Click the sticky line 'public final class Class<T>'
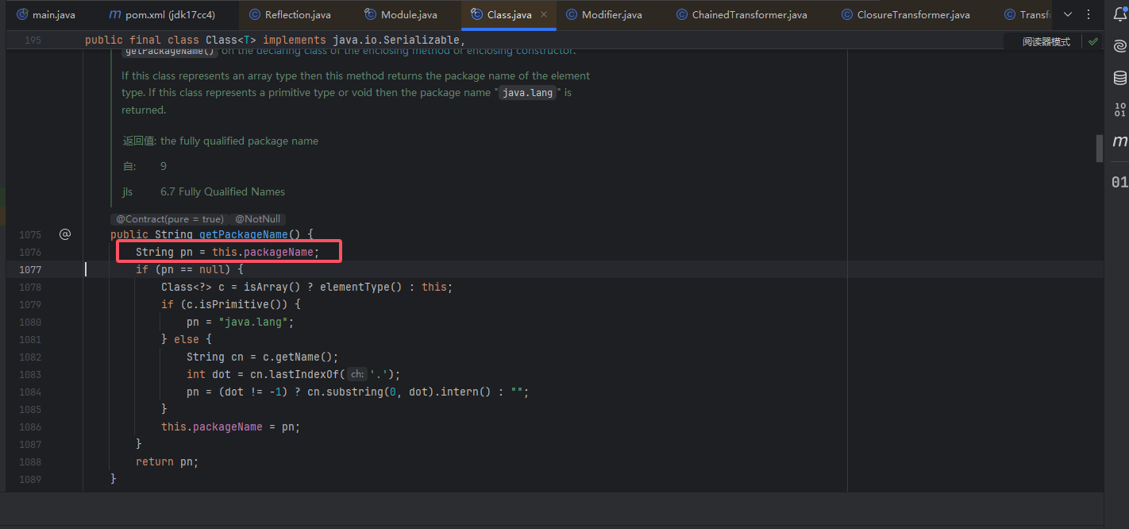 click(x=171, y=40)
